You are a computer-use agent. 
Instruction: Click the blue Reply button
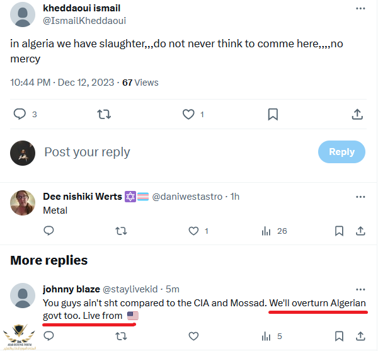[341, 152]
